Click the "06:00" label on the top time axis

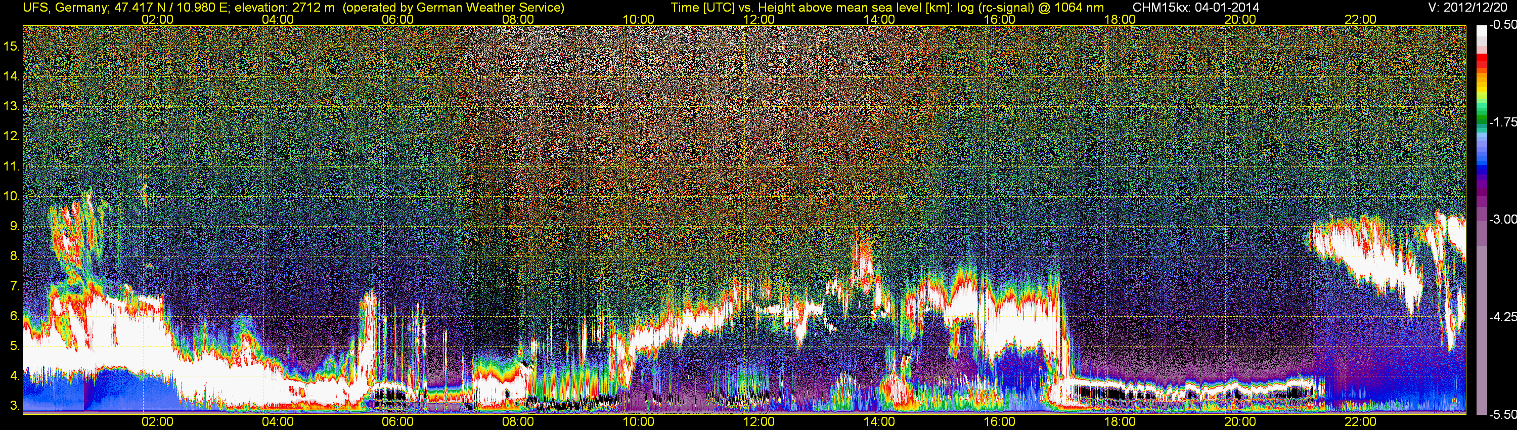click(x=398, y=19)
